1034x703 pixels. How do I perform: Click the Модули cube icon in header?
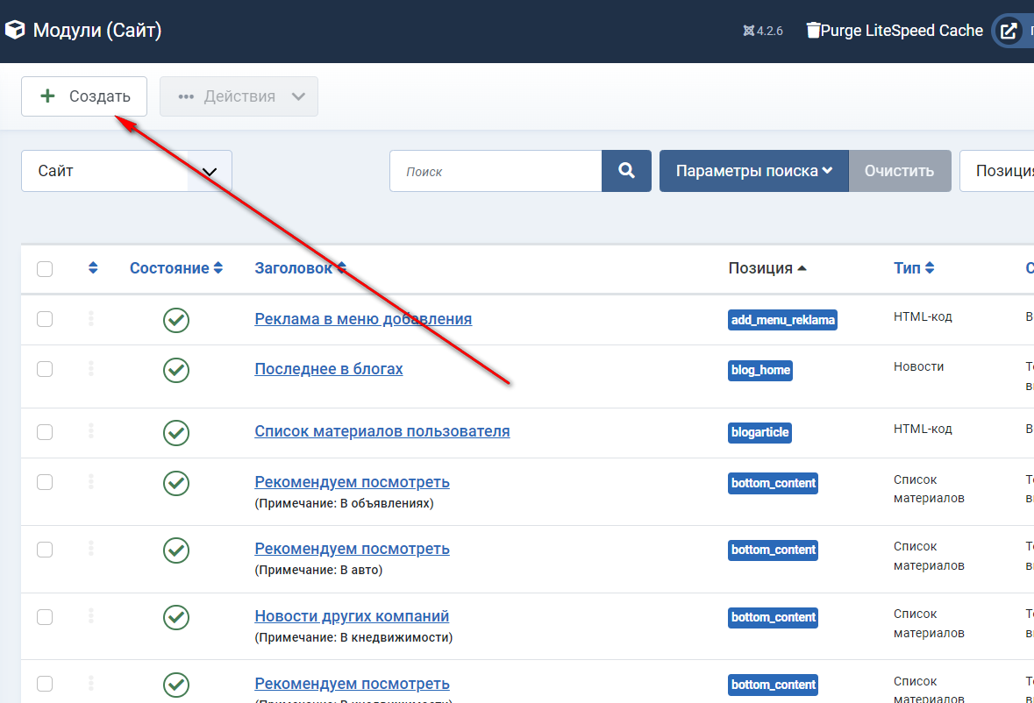(x=15, y=31)
